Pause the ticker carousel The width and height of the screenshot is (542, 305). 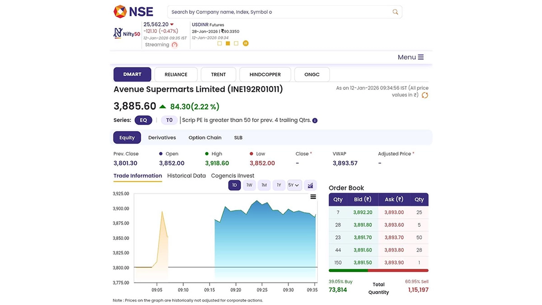[x=246, y=43]
